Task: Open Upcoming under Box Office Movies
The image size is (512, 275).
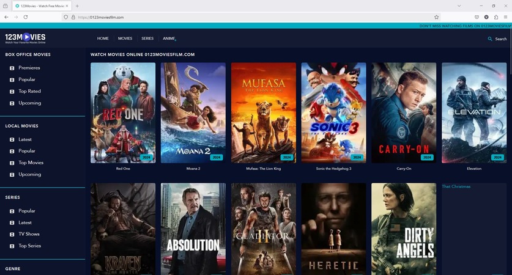Action: [x=30, y=103]
